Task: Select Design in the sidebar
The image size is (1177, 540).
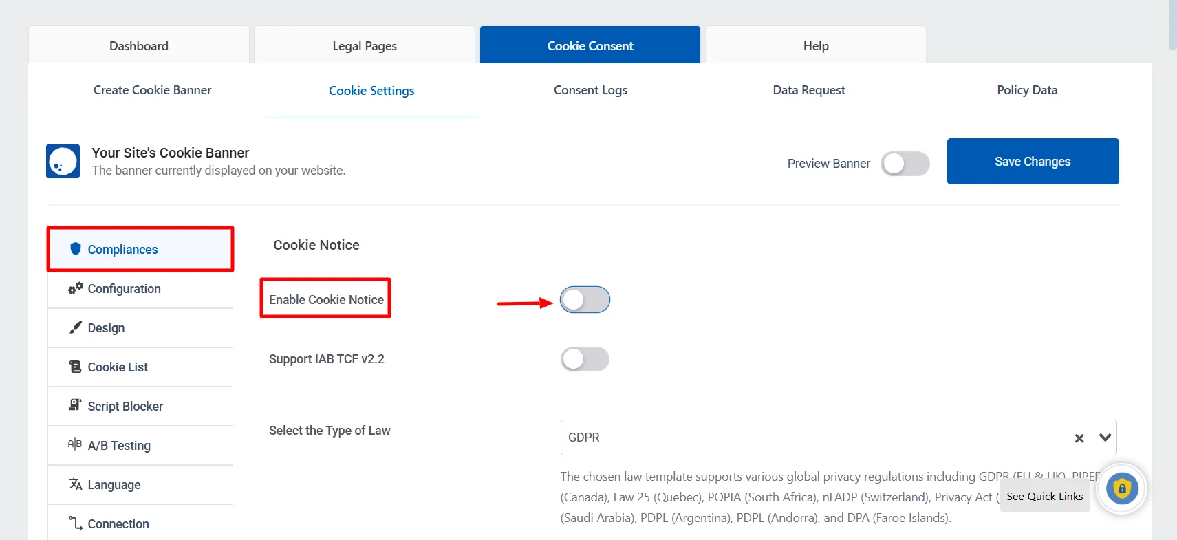Action: pos(140,327)
